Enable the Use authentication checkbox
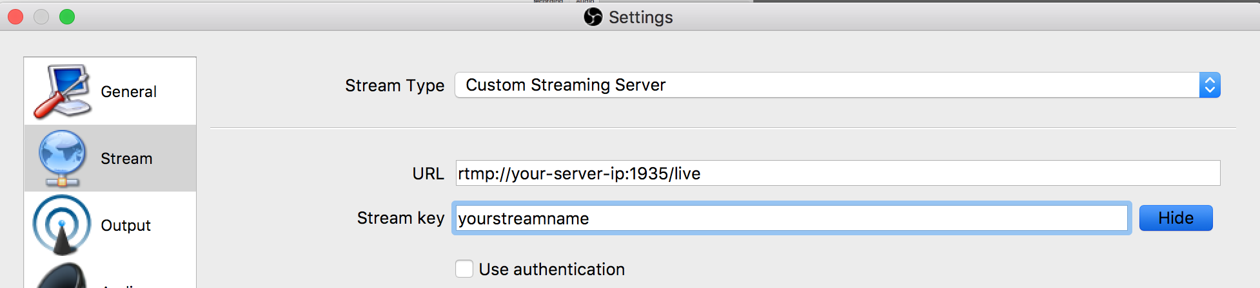Screen dimensions: 1260x288 tap(464, 269)
